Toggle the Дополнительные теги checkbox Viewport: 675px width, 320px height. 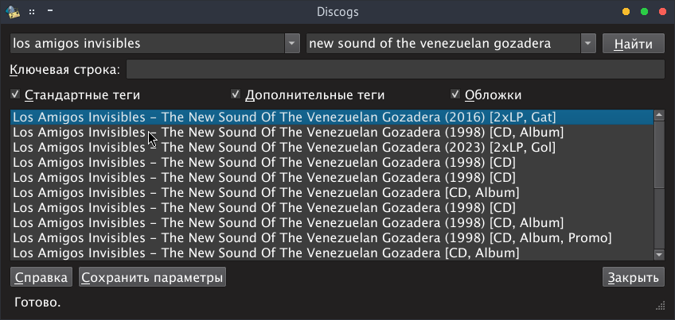coord(236,94)
